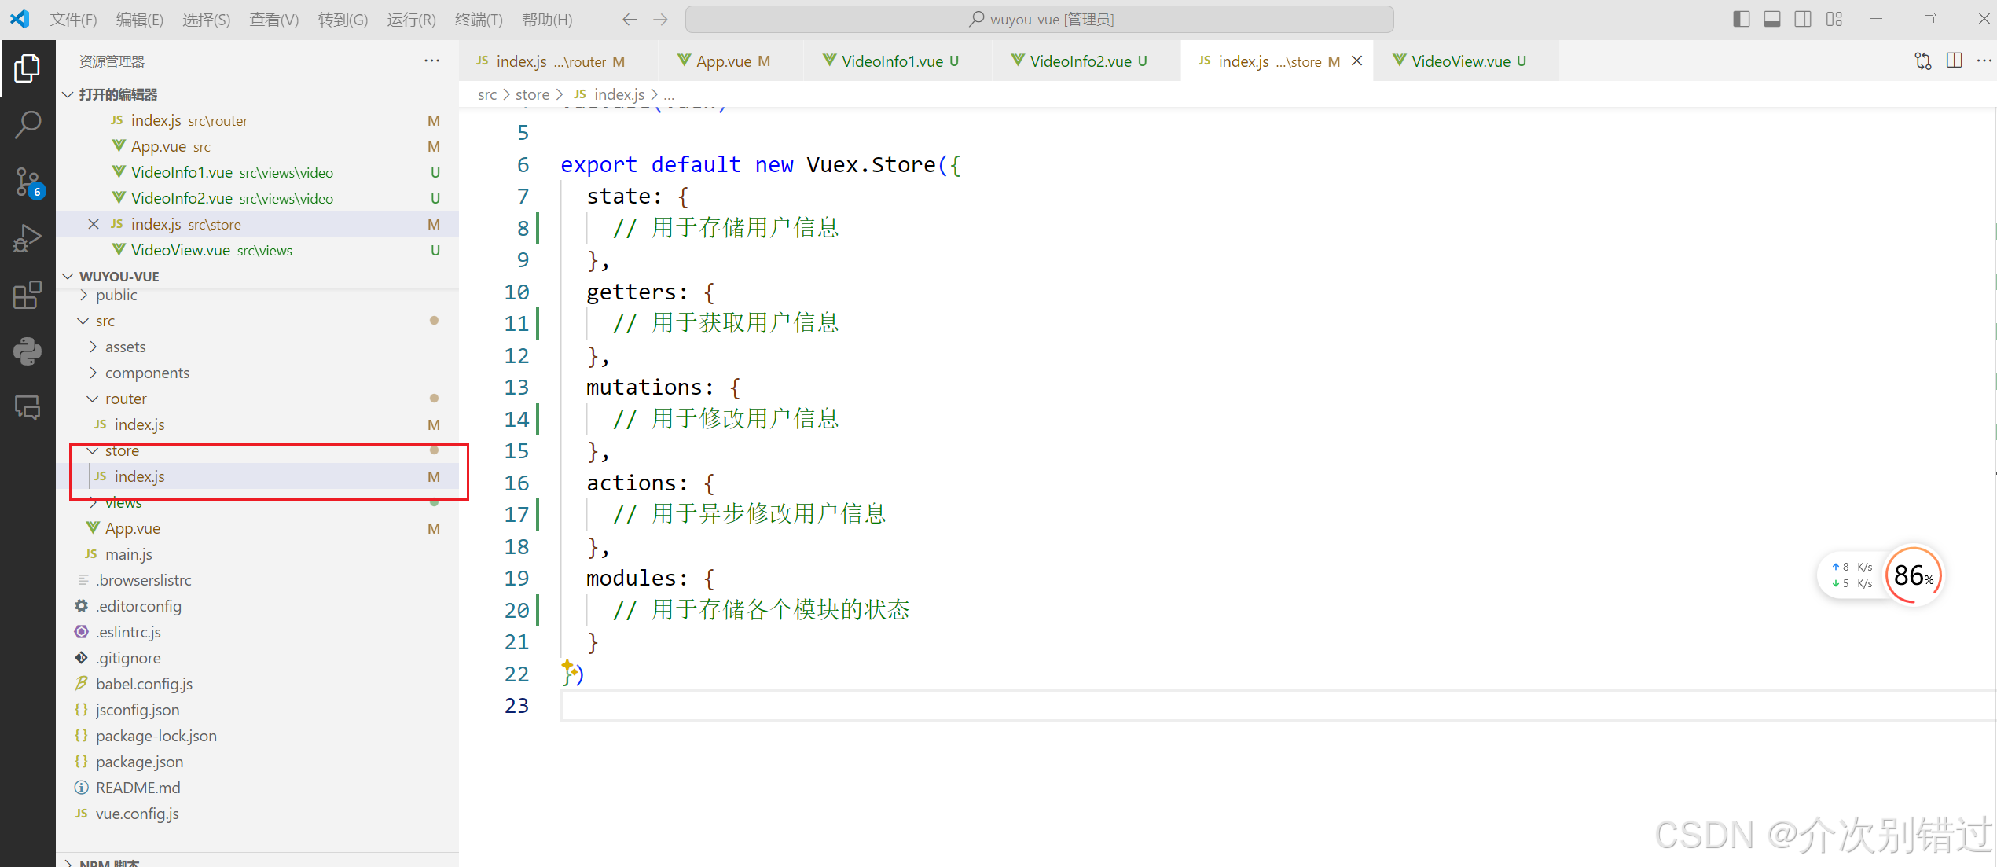Viewport: 1997px width, 867px height.
Task: Click the split editor right icon
Action: [1954, 61]
